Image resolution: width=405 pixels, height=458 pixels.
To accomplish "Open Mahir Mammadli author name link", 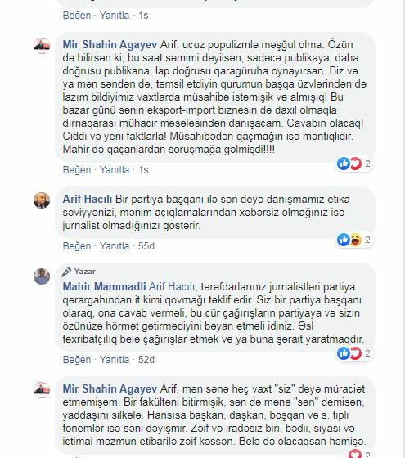I will tap(105, 286).
